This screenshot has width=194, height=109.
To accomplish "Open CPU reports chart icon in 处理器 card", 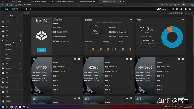I will tap(131, 20).
